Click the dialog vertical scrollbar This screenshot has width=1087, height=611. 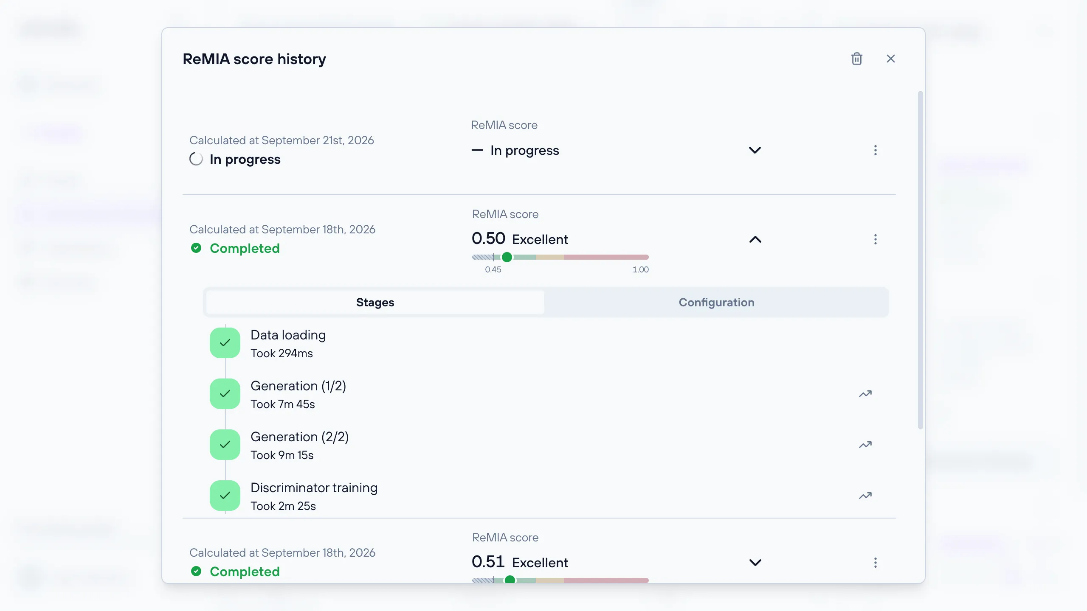tap(921, 260)
